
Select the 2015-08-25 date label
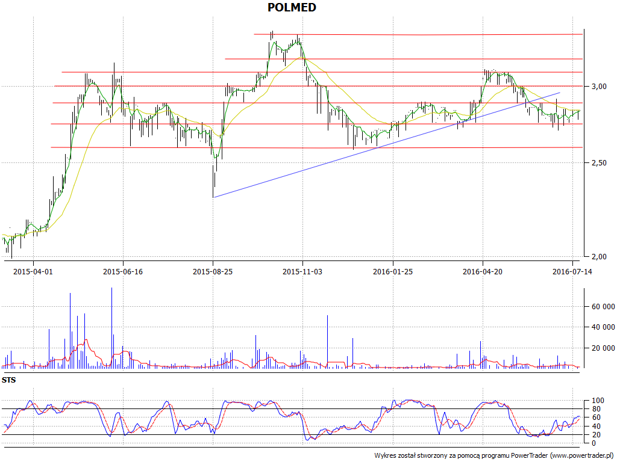click(x=213, y=271)
